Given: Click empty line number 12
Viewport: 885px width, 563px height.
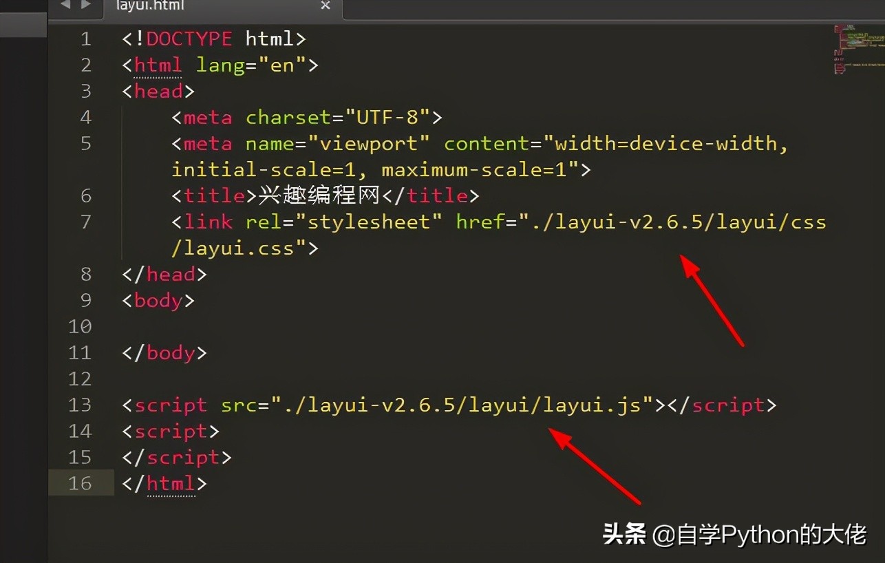Looking at the screenshot, I should pyautogui.click(x=80, y=379).
